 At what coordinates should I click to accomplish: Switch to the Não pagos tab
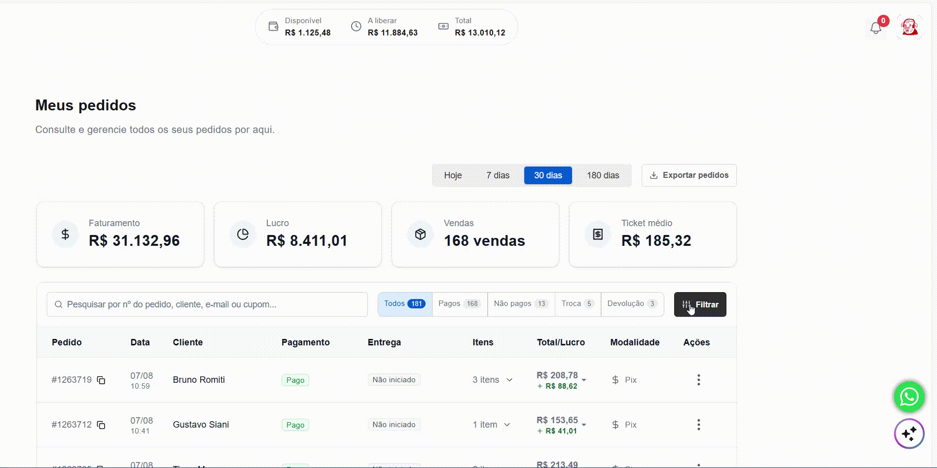pos(521,304)
